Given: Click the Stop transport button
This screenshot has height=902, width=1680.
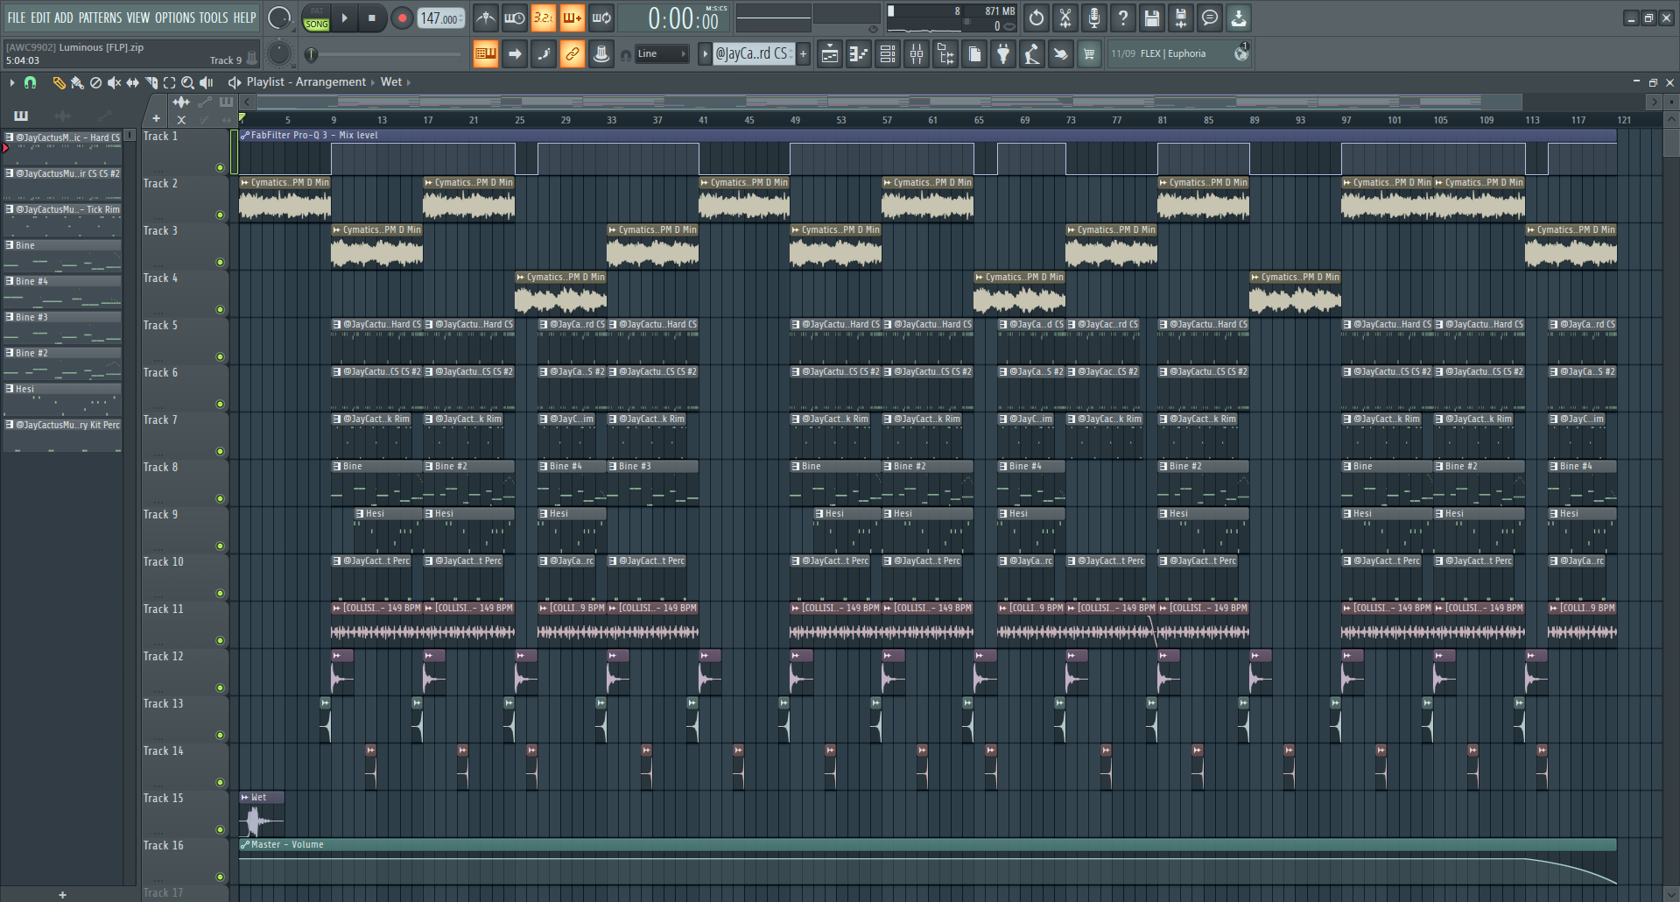Looking at the screenshot, I should tap(371, 18).
